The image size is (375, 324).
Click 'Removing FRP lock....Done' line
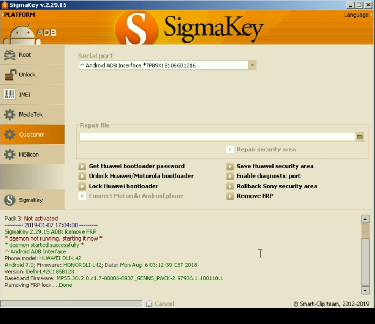click(x=38, y=285)
